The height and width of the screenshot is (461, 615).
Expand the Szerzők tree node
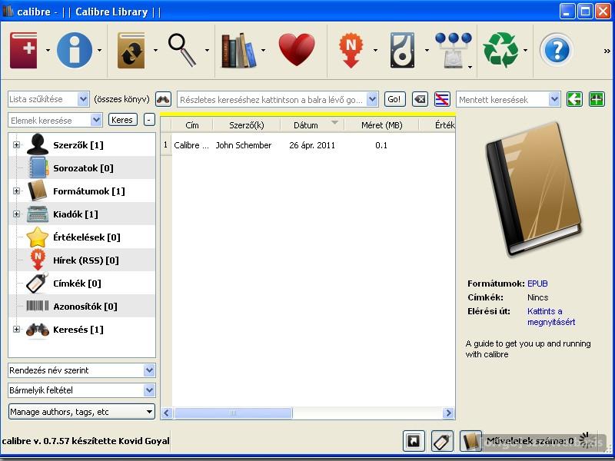[16, 144]
